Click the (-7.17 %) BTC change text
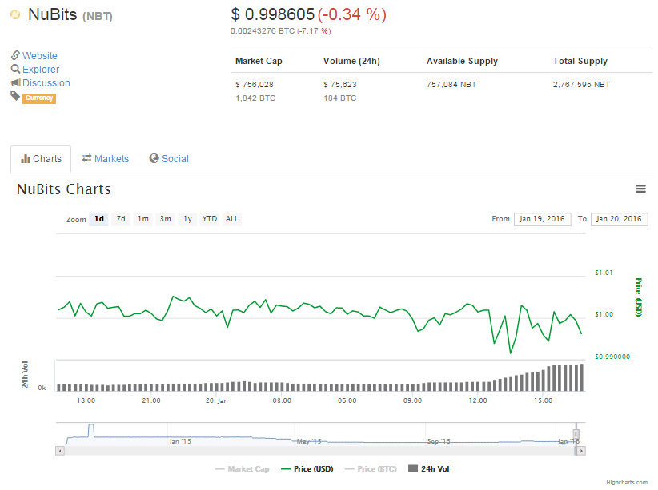 315,31
